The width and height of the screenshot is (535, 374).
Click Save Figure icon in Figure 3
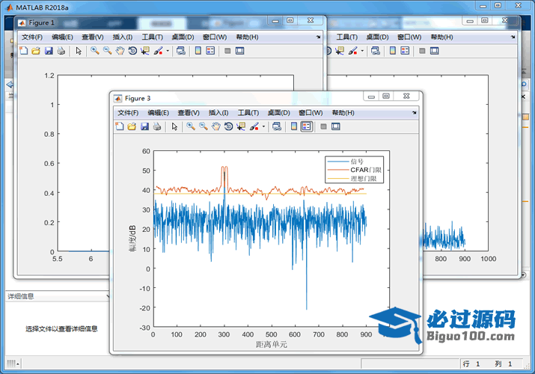(144, 126)
